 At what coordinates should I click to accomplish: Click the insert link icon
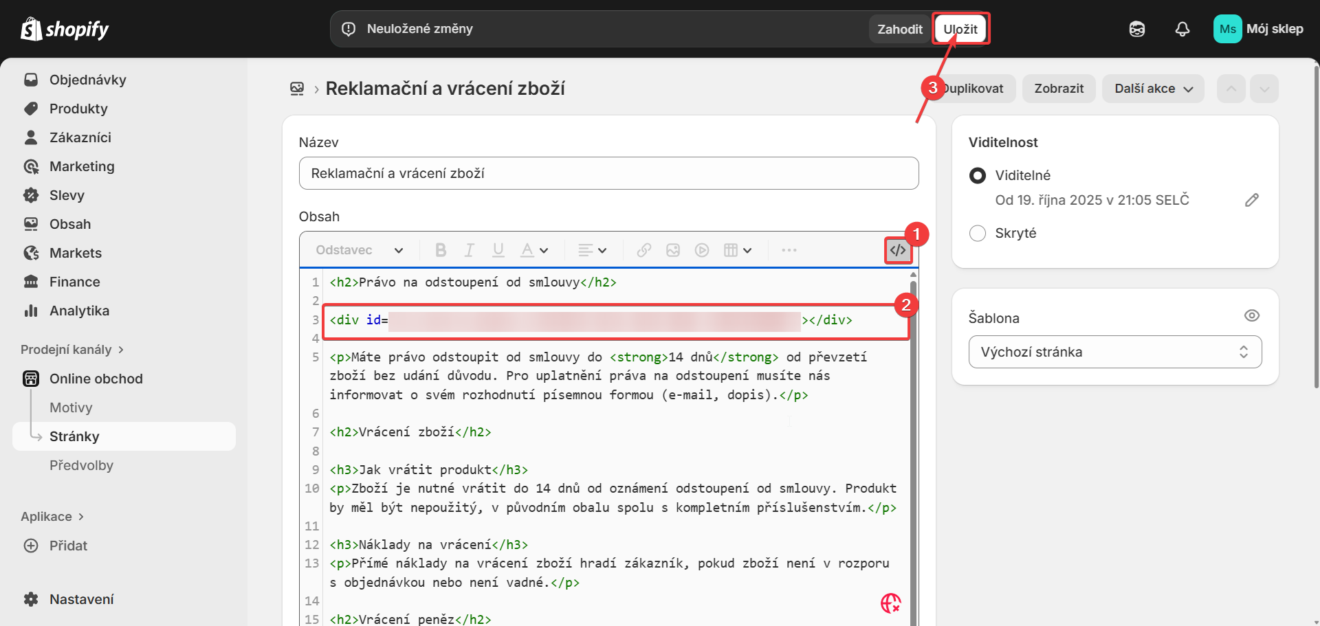(x=643, y=250)
